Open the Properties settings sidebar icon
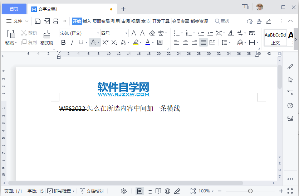This screenshot has height=196, width=299. [290, 92]
